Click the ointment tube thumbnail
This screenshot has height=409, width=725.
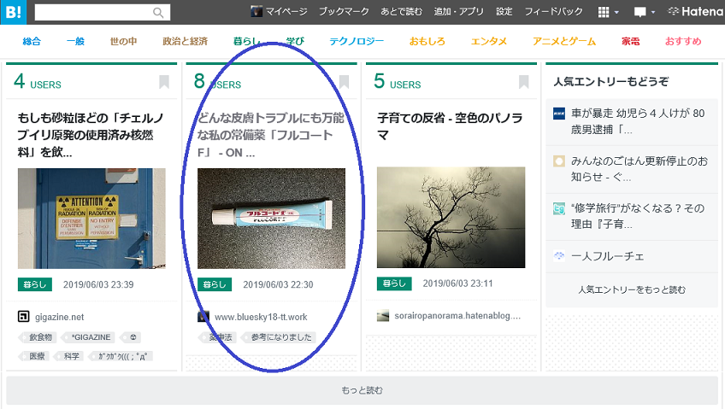pyautogui.click(x=271, y=219)
